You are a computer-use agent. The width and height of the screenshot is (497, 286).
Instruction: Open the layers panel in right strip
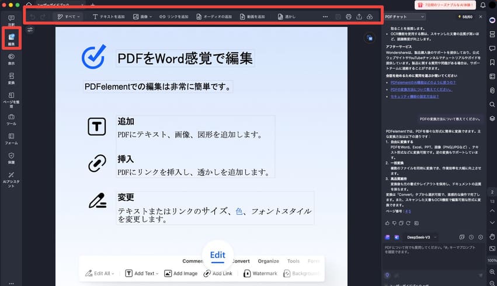pos(492,118)
